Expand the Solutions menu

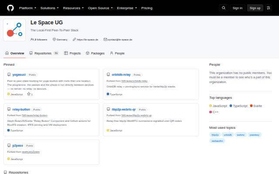(x=49, y=8)
